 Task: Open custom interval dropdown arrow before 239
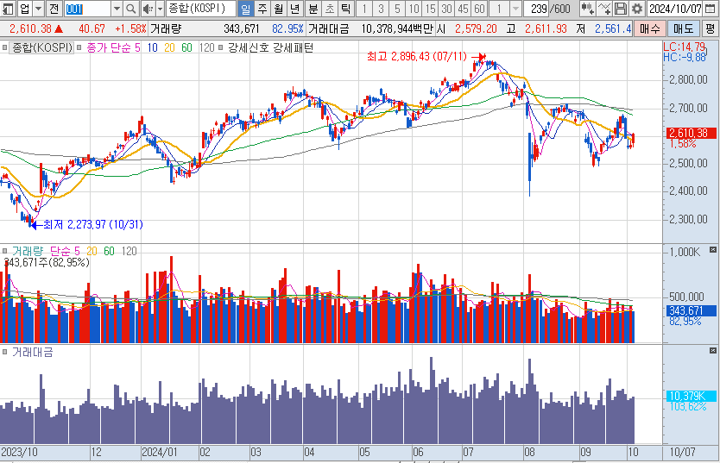pyautogui.click(x=515, y=9)
